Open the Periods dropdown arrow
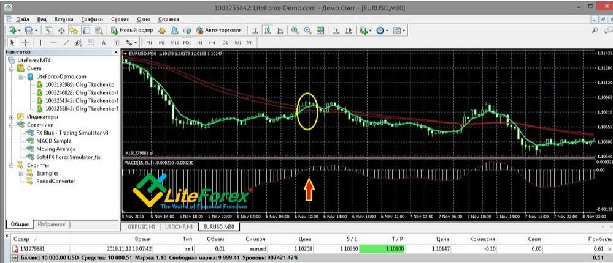Screen dimensions: 613x263 [387, 31]
